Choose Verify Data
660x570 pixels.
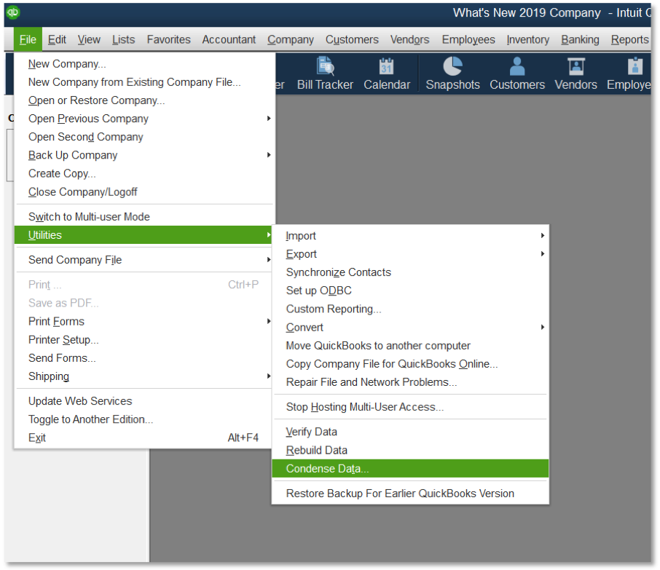(x=410, y=432)
